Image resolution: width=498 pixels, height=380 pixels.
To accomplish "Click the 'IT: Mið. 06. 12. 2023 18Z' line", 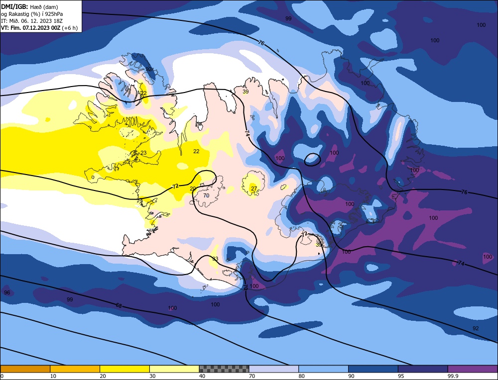I will click(x=31, y=20).
